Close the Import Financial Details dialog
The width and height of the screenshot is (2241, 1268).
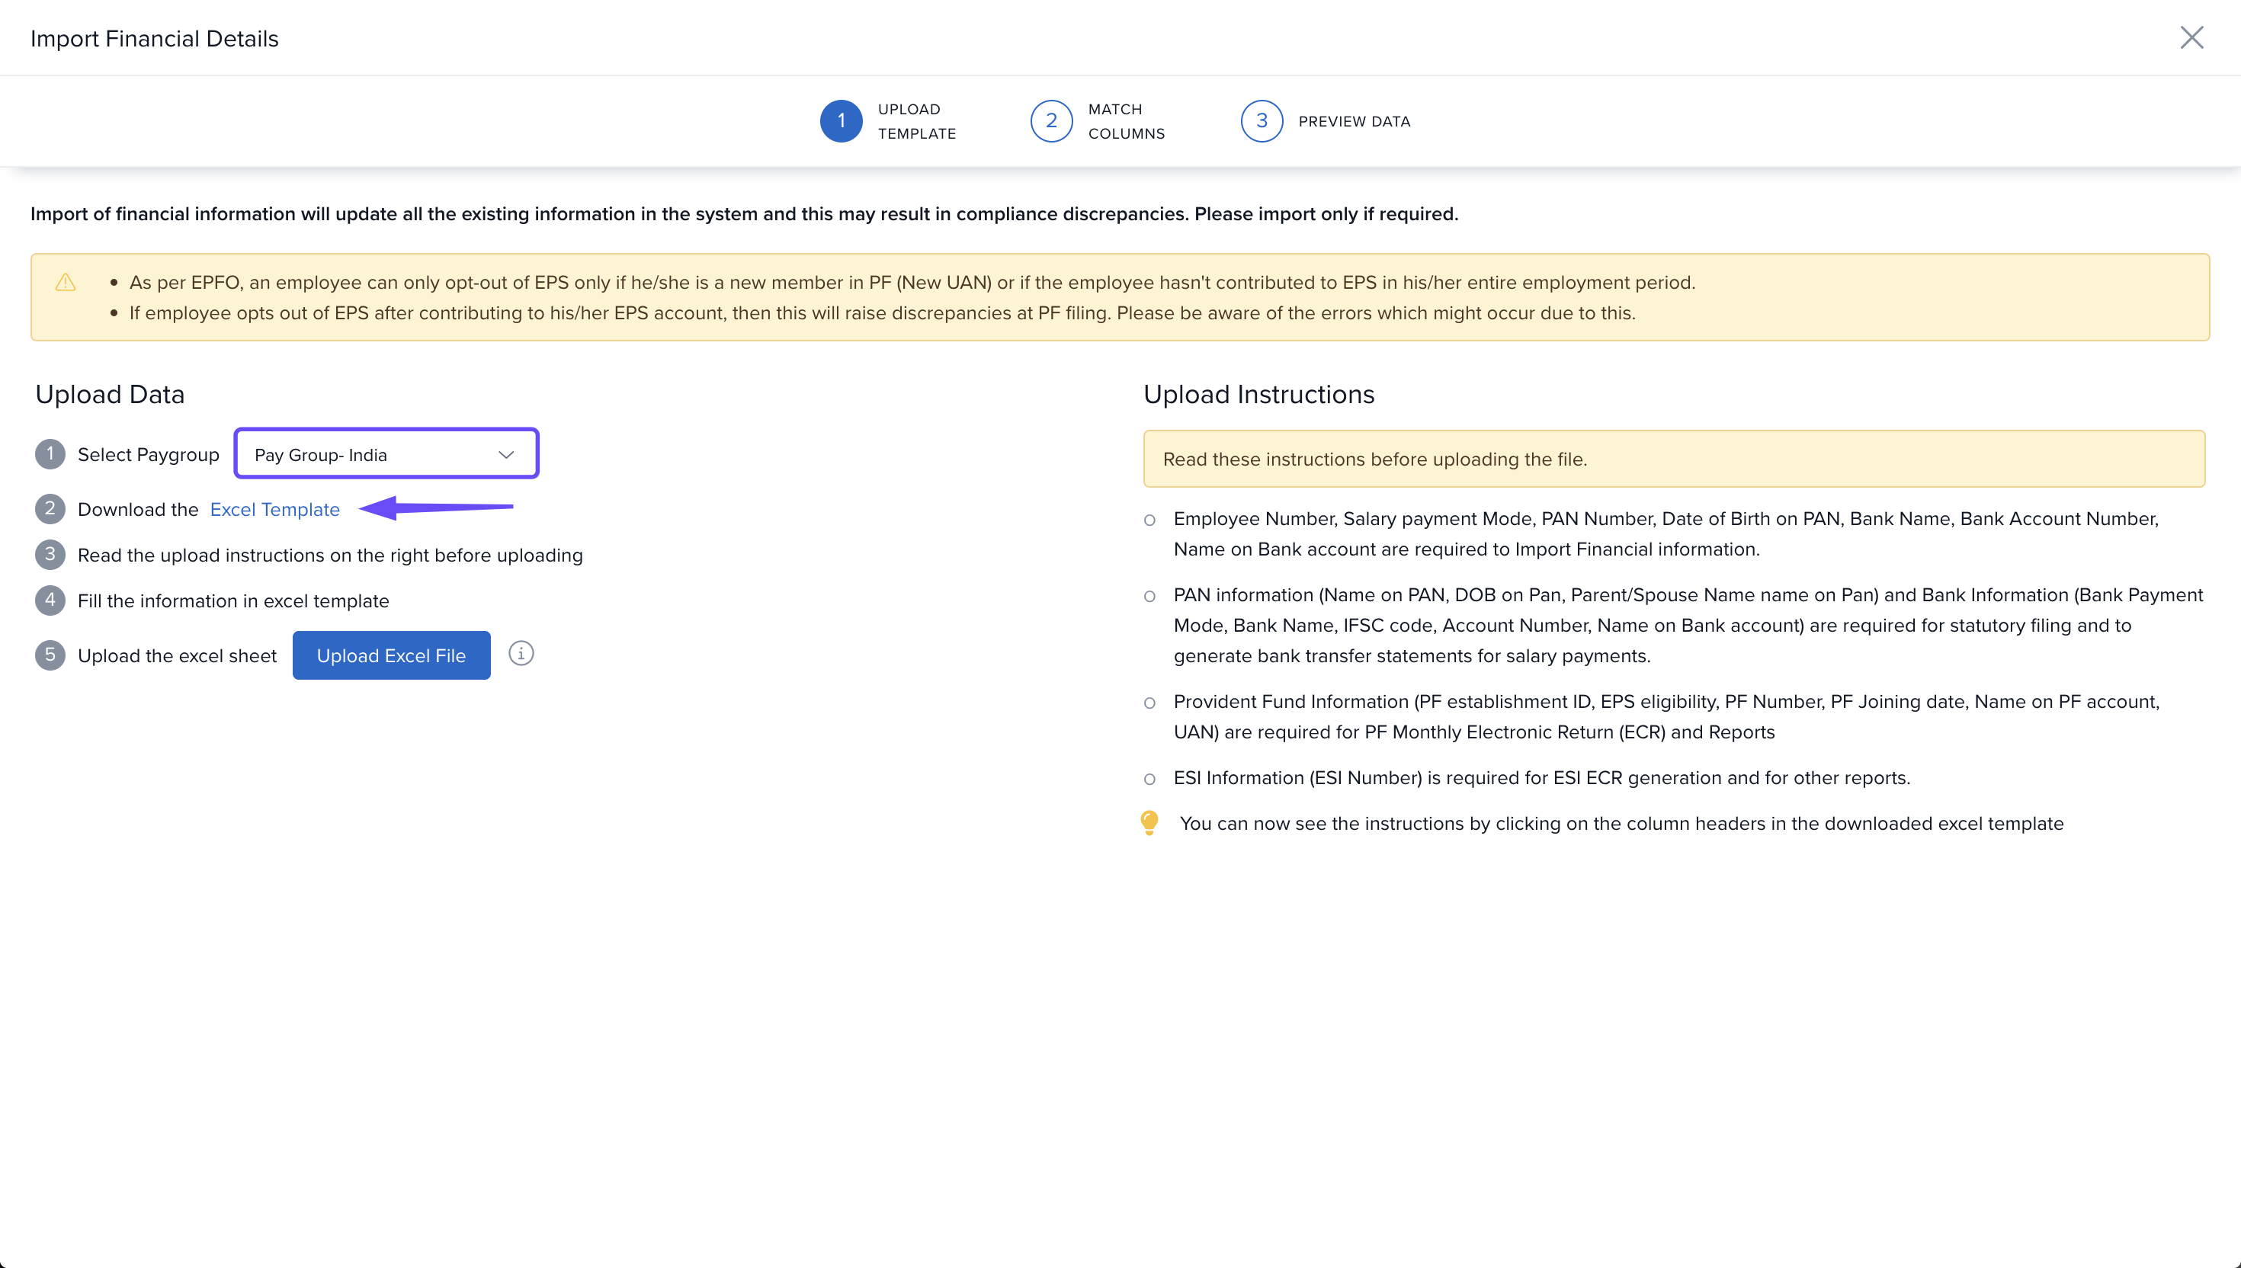pyautogui.click(x=2191, y=37)
